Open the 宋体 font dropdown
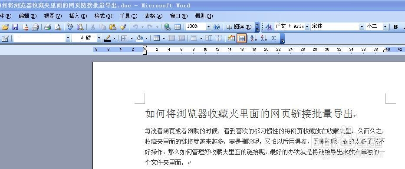This screenshot has height=169, width=405. (x=362, y=27)
